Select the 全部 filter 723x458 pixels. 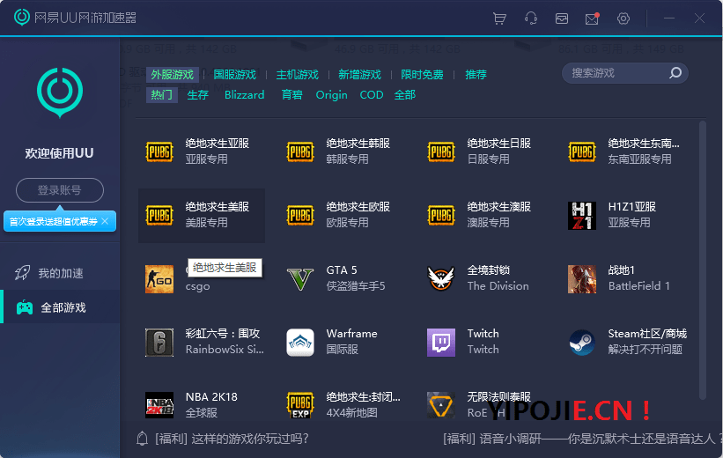pos(405,95)
